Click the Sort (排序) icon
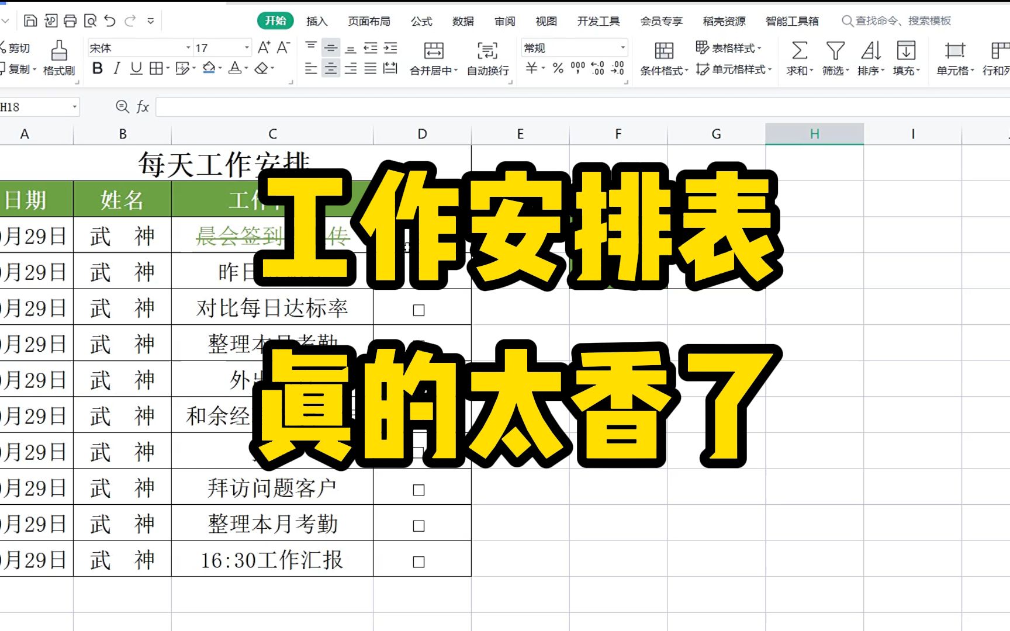Screen dimensions: 1010x631 [x=871, y=51]
